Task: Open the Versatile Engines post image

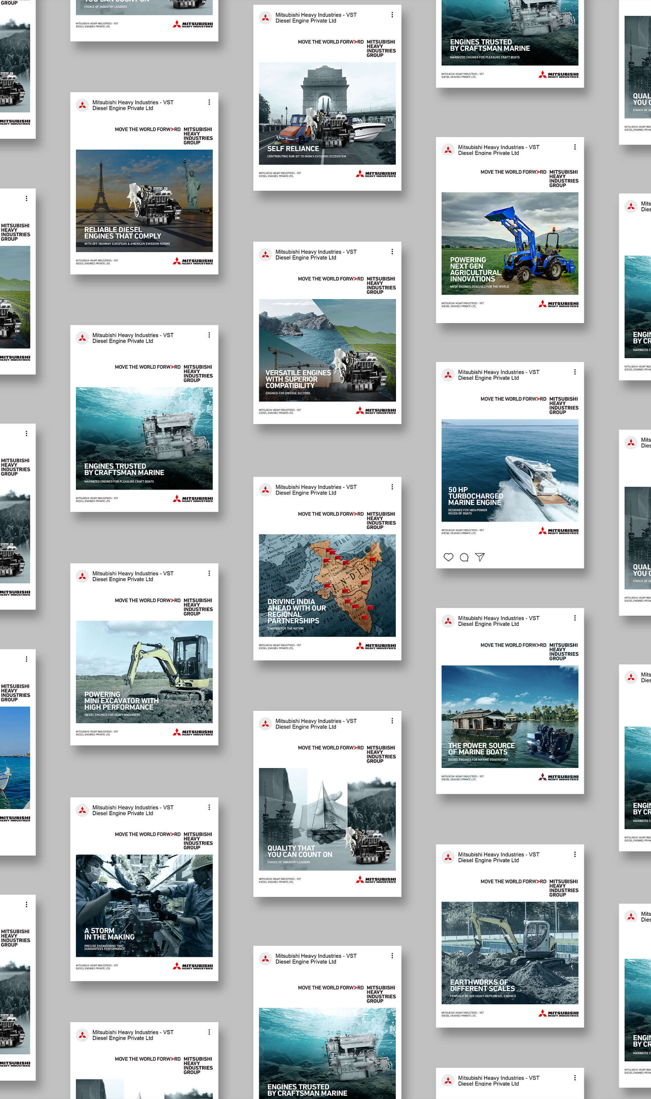Action: (x=327, y=350)
